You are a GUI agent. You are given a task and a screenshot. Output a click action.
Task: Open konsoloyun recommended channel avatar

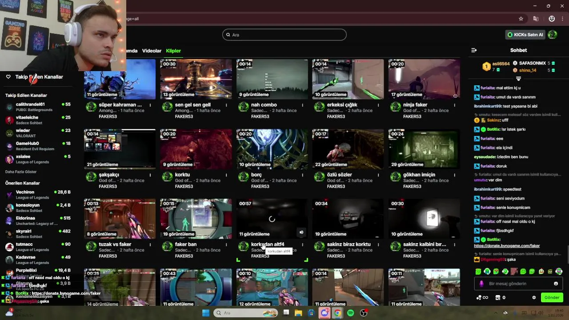point(9,208)
